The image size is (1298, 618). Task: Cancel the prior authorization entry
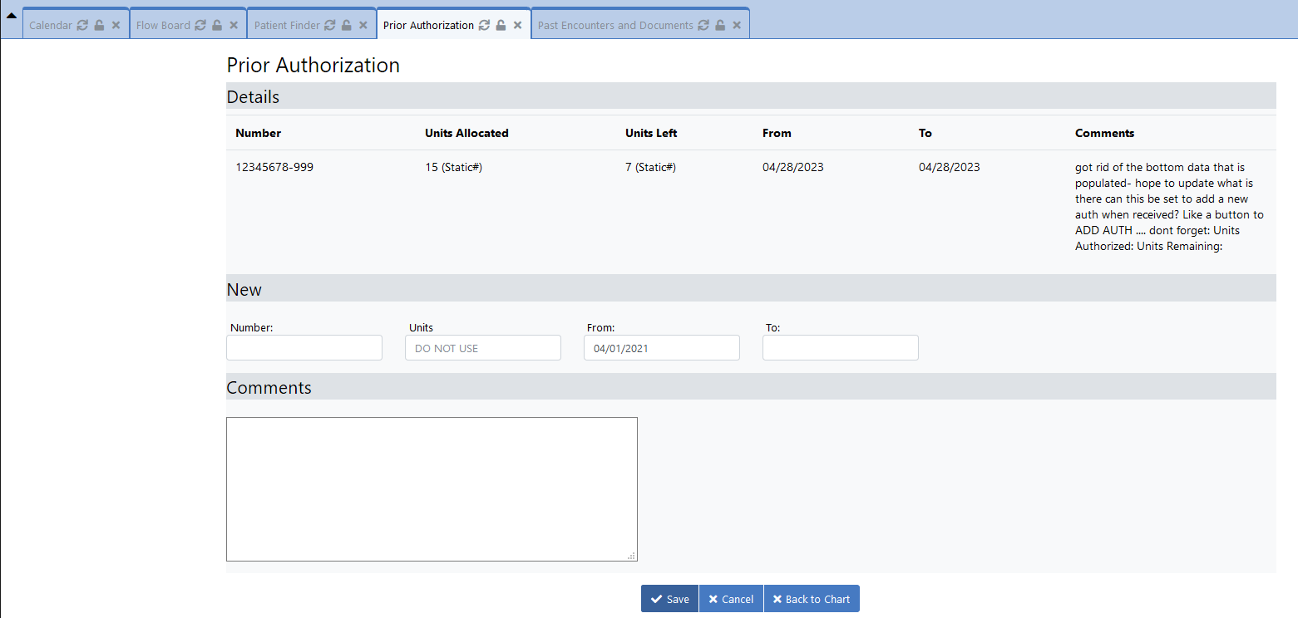(x=731, y=598)
